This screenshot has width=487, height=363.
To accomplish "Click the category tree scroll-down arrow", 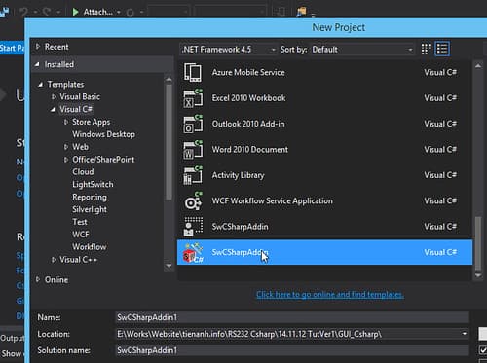I will tap(169, 266).
